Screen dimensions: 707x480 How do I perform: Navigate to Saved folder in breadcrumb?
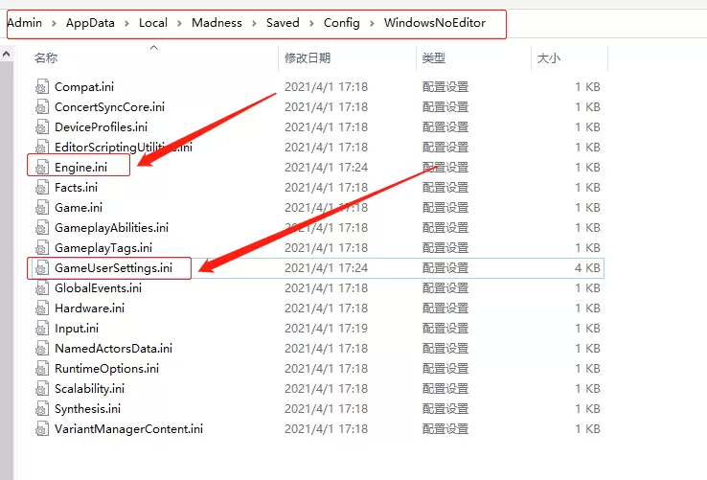(x=283, y=23)
